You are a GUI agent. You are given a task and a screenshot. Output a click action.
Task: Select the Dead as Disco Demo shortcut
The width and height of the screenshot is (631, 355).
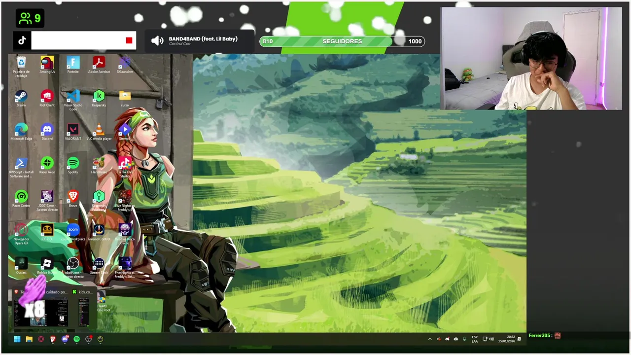[125, 235]
